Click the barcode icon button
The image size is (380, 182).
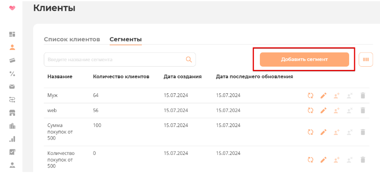pos(366,60)
